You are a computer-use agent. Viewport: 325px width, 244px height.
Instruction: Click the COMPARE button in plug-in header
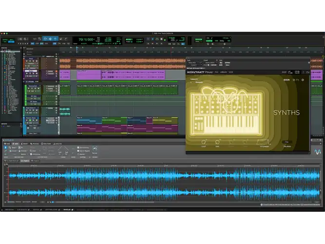coord(213,65)
